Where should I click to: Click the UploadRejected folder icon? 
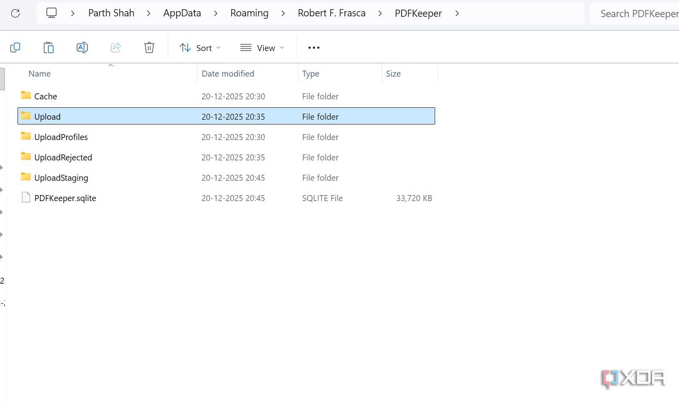pos(26,156)
